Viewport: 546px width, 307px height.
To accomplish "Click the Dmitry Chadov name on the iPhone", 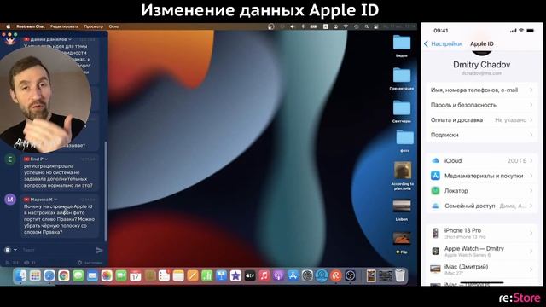I will (x=481, y=65).
